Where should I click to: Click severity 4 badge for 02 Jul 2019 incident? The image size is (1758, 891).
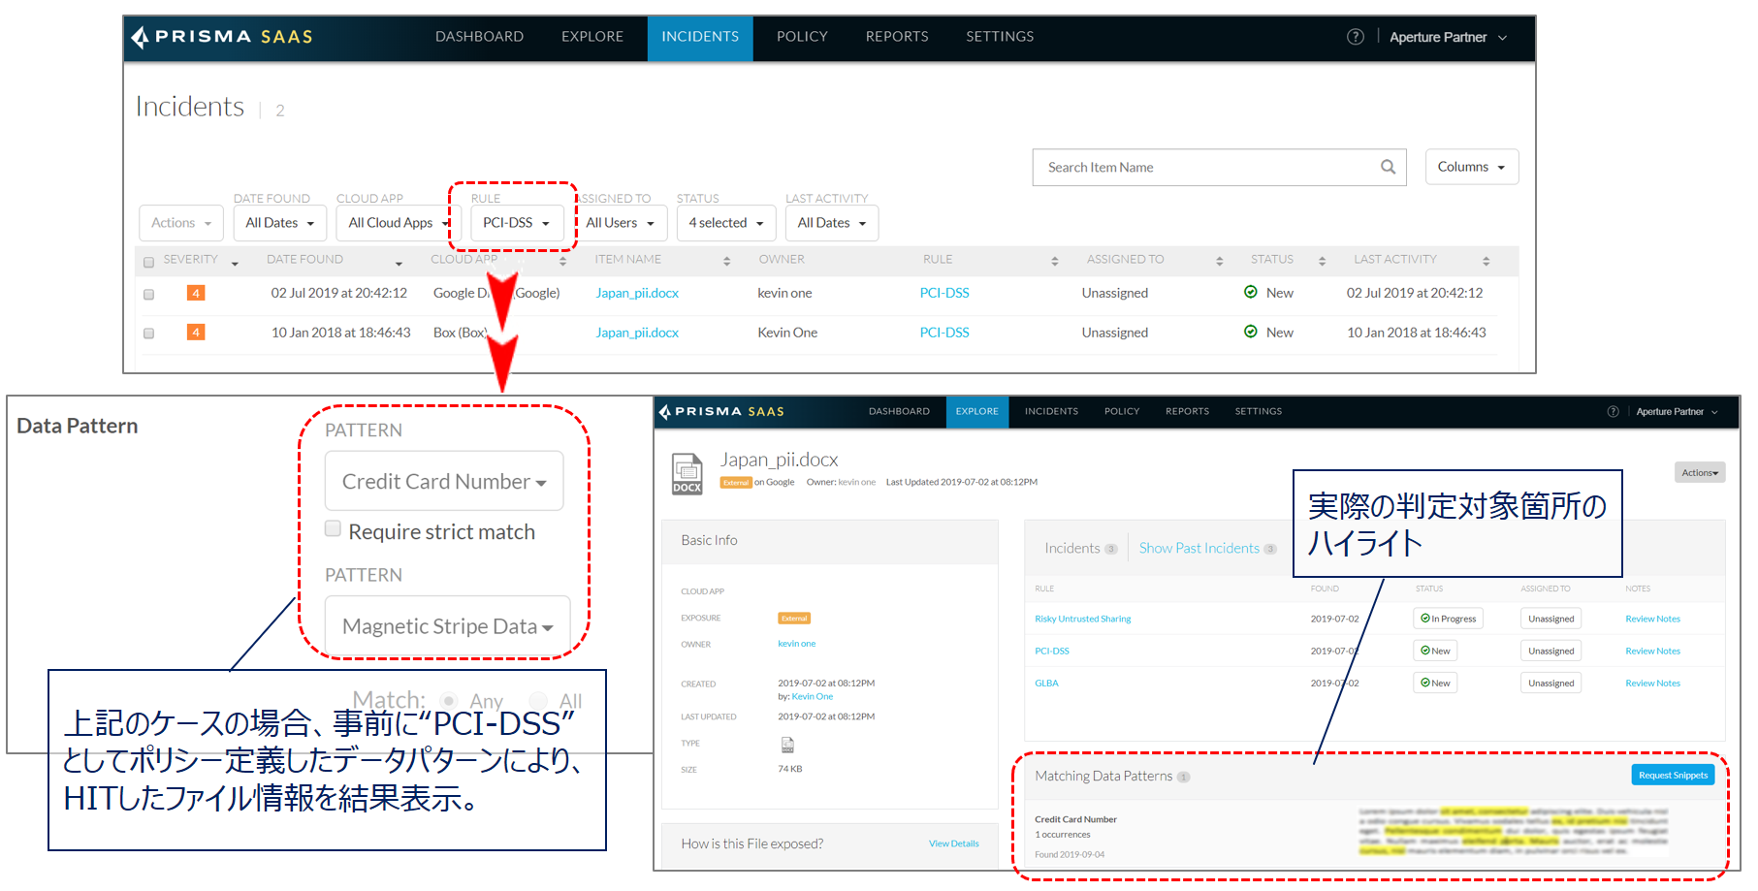tap(196, 293)
